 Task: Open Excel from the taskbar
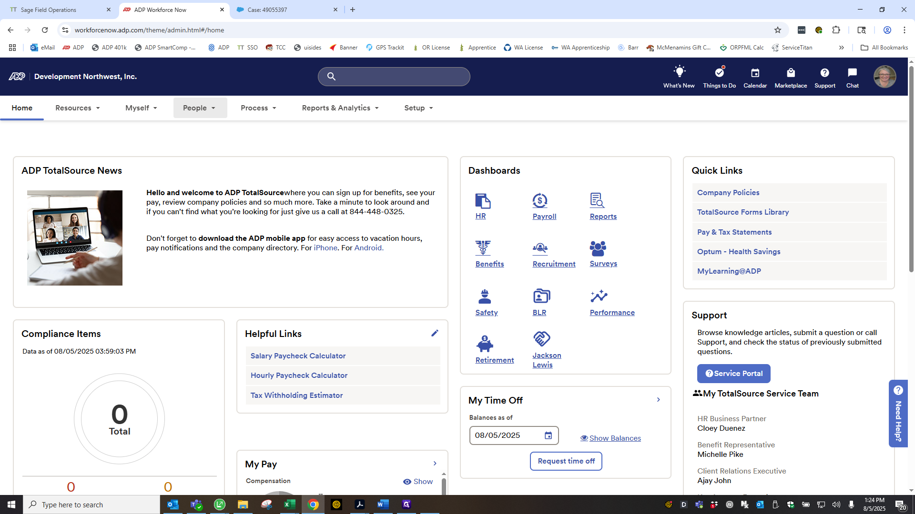[x=289, y=504]
